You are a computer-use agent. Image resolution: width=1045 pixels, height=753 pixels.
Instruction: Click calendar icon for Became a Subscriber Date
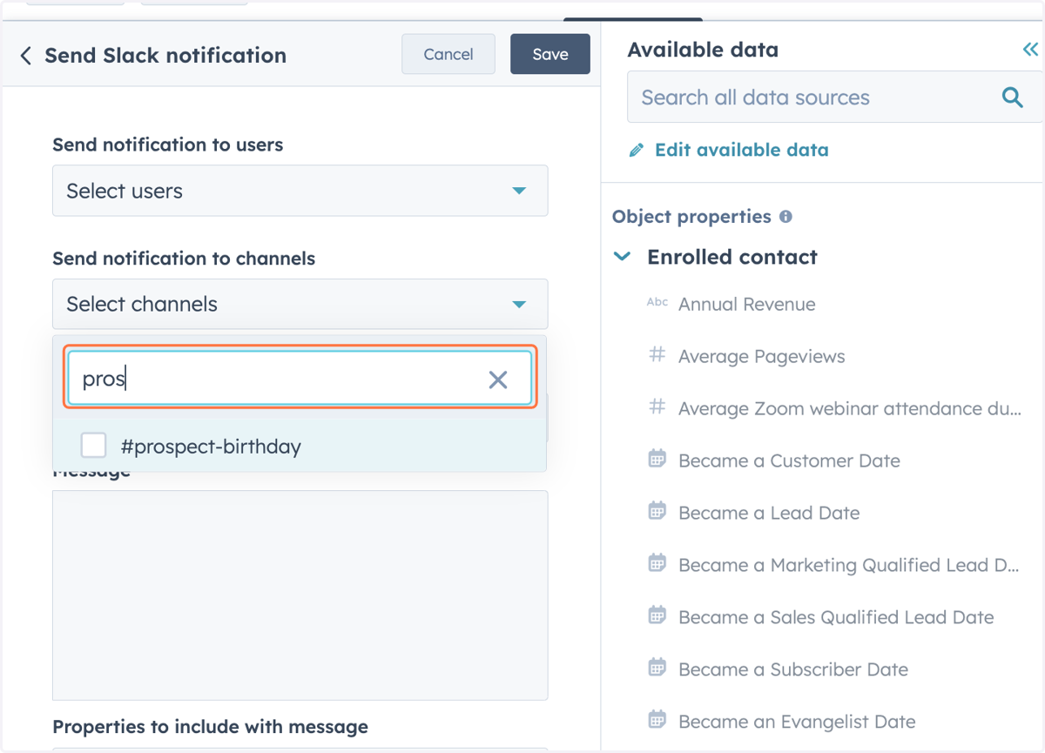point(657,669)
